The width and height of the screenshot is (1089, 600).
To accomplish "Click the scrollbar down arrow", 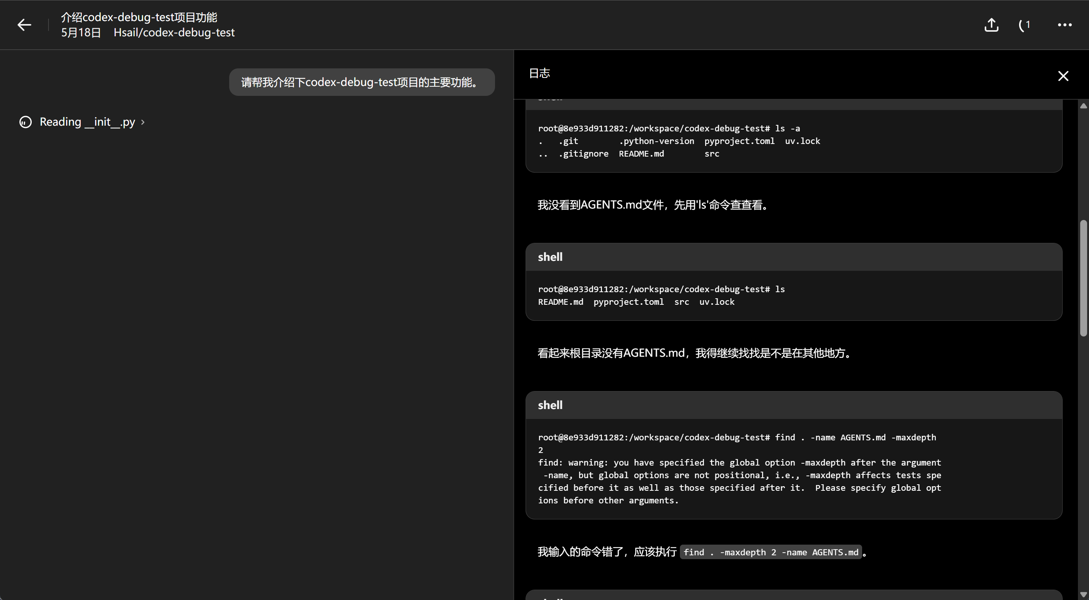I will [x=1083, y=595].
